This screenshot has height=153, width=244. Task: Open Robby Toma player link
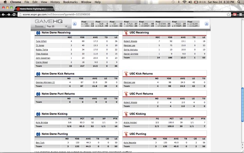coord(42,50)
